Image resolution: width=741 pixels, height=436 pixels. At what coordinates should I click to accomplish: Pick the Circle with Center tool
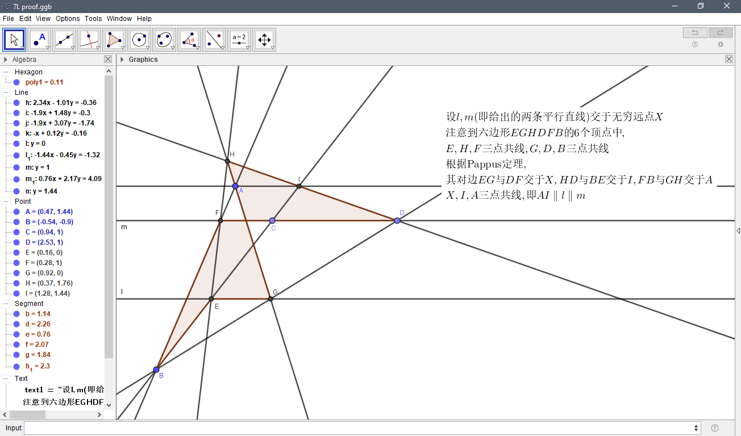tap(139, 39)
